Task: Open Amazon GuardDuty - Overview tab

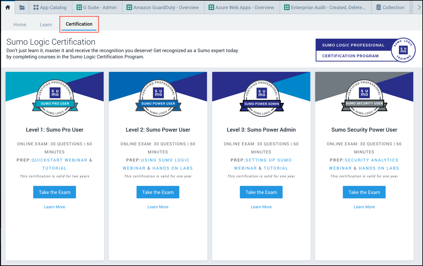Action: 162,7
